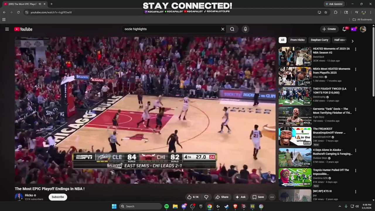Start voice search with the microphone icon
This screenshot has height=211, width=375.
pyautogui.click(x=246, y=29)
